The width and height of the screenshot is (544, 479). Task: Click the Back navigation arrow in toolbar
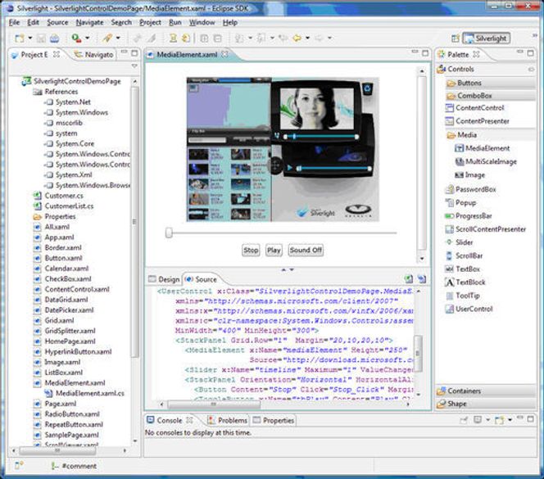coord(297,38)
